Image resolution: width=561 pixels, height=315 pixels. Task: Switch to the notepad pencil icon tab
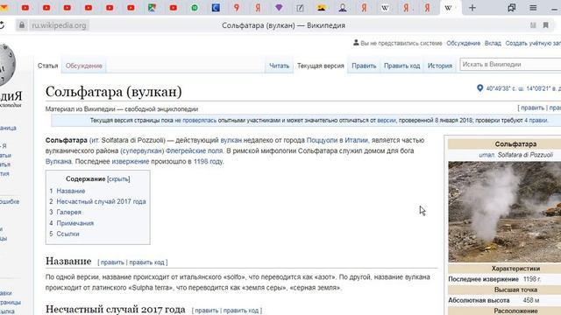pyautogui.click(x=300, y=8)
